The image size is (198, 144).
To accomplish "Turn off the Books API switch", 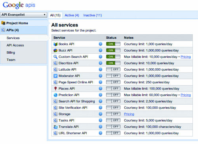I will [113, 44].
